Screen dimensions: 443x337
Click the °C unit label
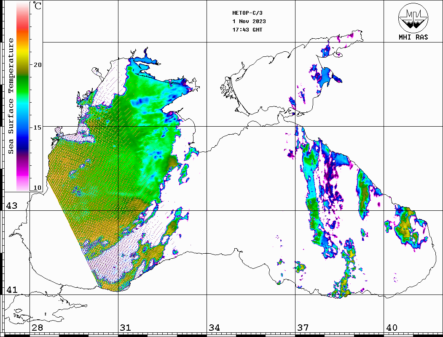(37, 5)
